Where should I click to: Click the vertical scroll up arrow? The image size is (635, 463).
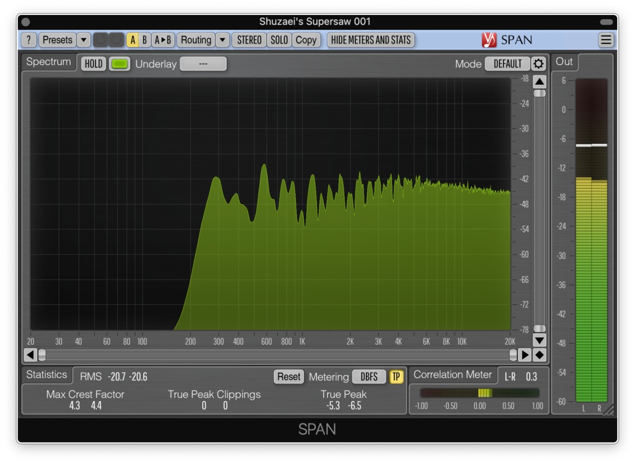click(540, 82)
